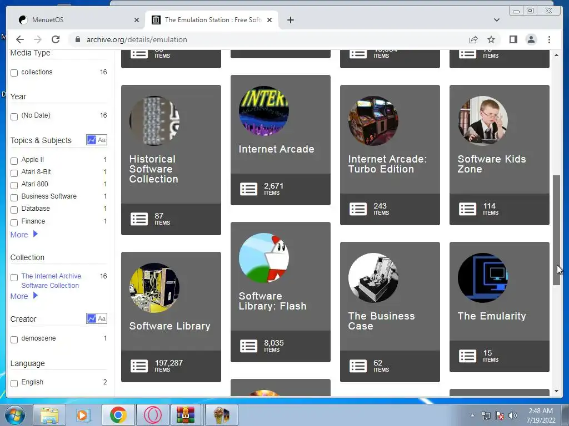This screenshot has width=569, height=426.
Task: Check the English language filter
Action: pos(14,383)
